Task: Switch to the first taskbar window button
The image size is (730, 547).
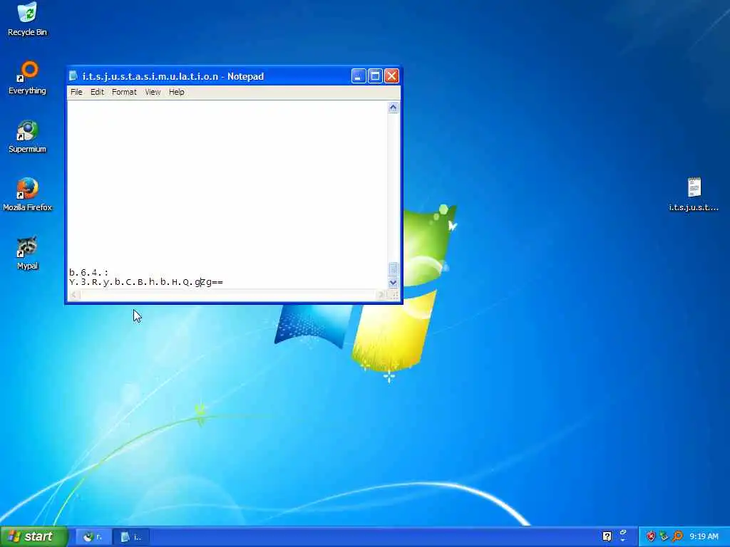Action: coord(93,537)
